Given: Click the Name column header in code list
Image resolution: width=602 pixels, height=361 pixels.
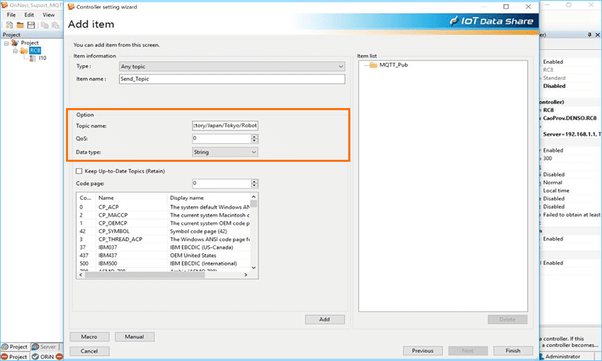Looking at the screenshot, I should [131, 198].
